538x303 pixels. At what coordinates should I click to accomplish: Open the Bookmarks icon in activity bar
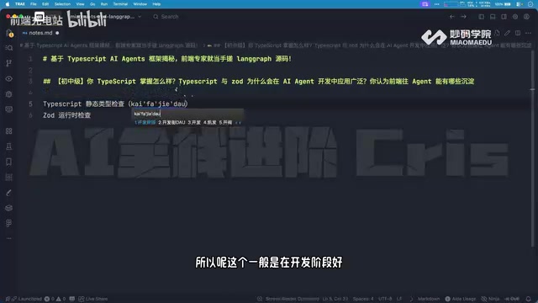point(9,162)
